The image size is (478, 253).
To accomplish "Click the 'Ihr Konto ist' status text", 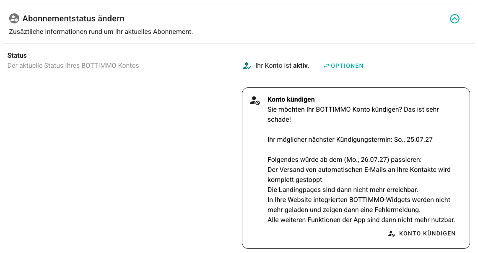I will tap(273, 66).
